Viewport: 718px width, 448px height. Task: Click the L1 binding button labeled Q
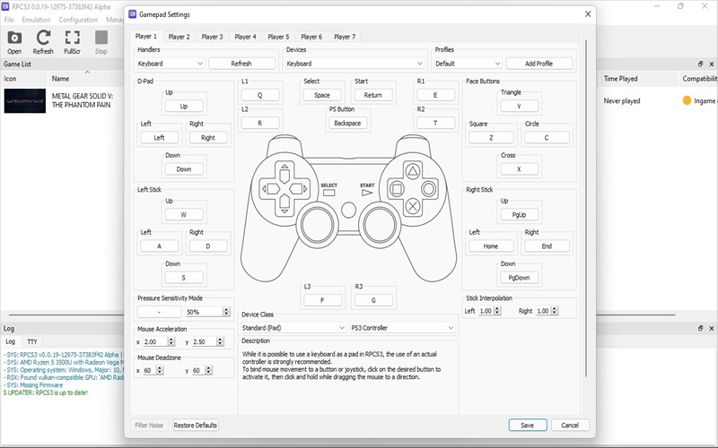pos(259,95)
